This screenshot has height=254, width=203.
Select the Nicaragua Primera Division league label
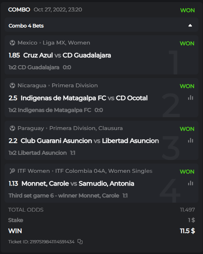75,85
